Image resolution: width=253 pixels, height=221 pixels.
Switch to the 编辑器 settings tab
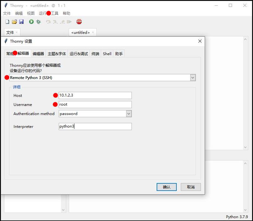38,54
